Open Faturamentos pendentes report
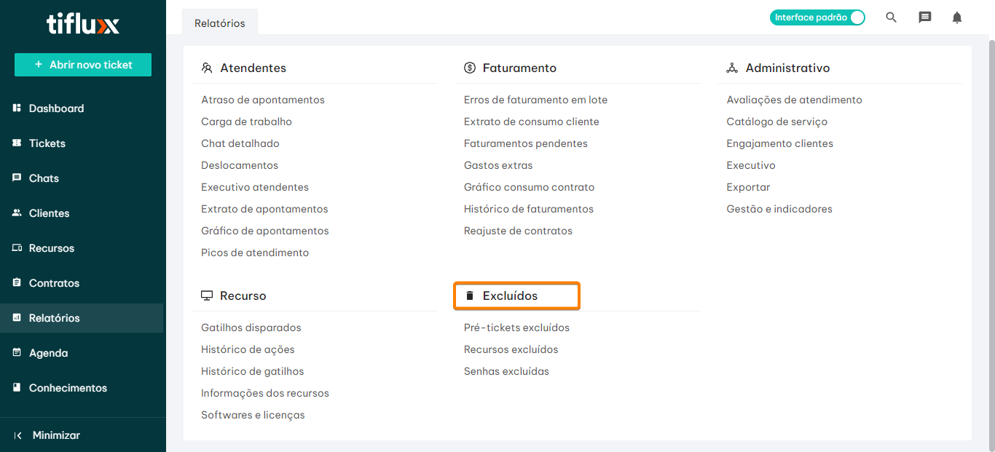995x452 pixels. click(526, 143)
